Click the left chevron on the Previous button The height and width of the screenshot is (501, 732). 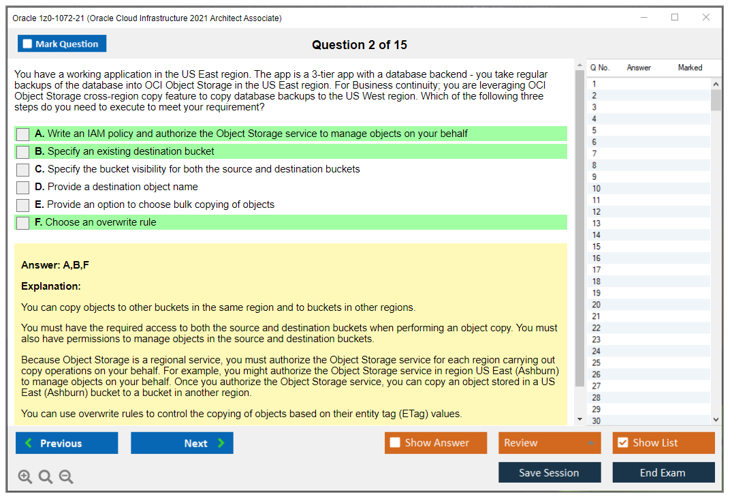point(29,443)
